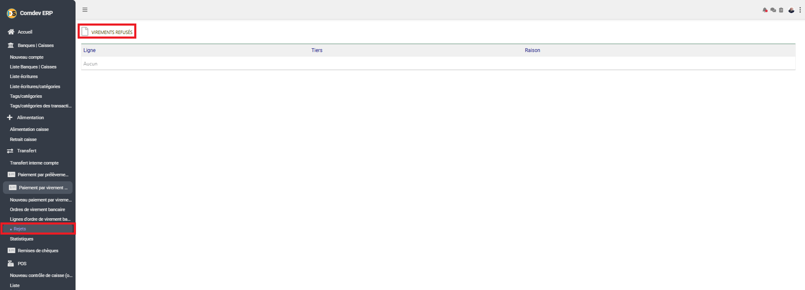The height and width of the screenshot is (290, 805).
Task: Open the POS section icon
Action: coord(11,264)
